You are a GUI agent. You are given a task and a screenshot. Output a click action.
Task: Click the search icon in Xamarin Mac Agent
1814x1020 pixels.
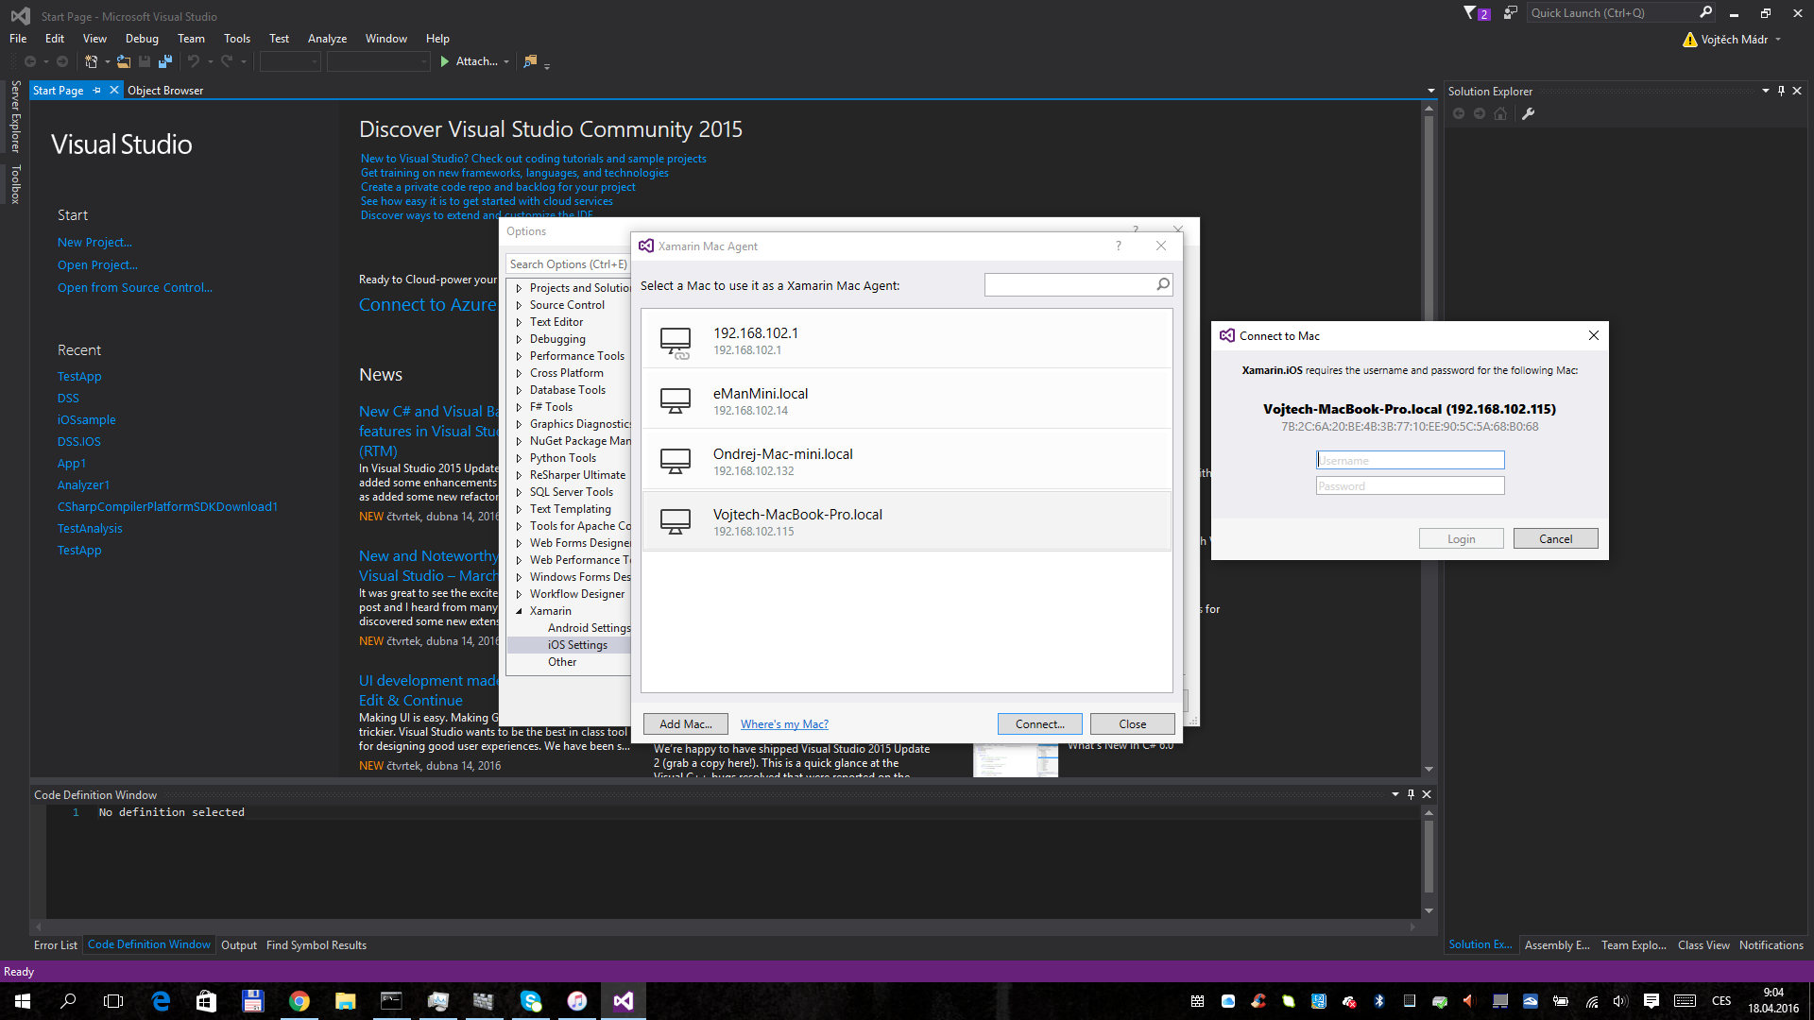(1163, 285)
